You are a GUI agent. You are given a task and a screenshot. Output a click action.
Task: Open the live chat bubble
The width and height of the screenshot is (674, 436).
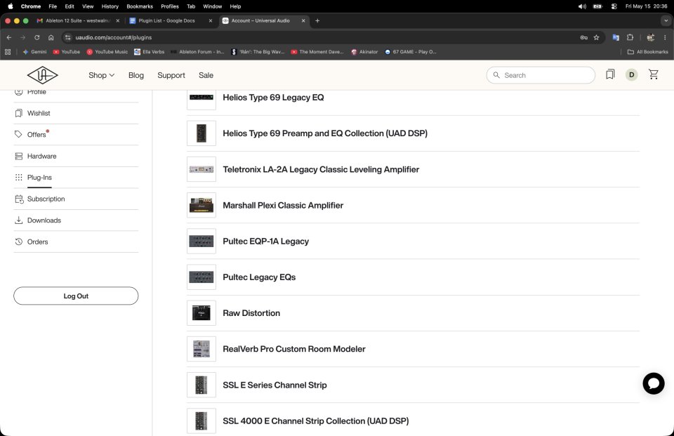(654, 383)
